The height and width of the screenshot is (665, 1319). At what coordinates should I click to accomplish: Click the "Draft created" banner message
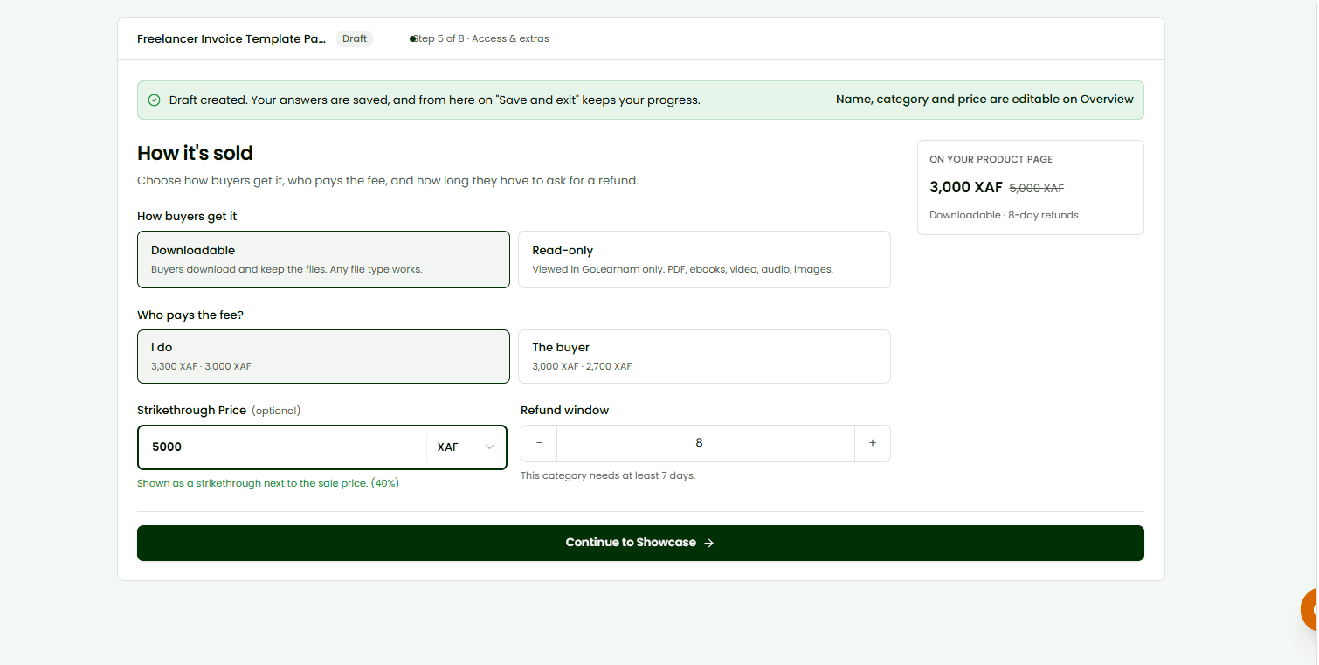[x=435, y=100]
